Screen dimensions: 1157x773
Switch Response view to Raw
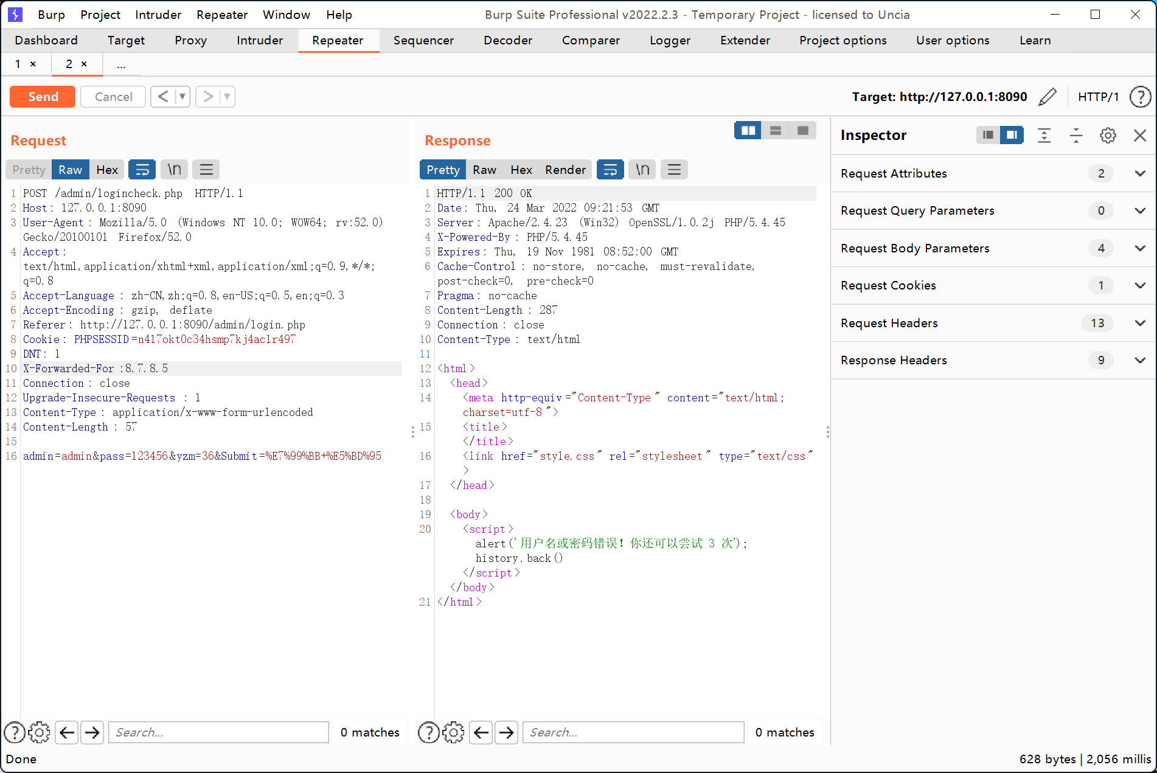click(484, 170)
